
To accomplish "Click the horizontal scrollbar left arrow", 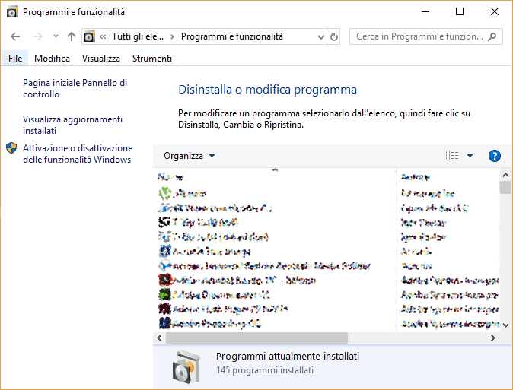I will click(159, 338).
